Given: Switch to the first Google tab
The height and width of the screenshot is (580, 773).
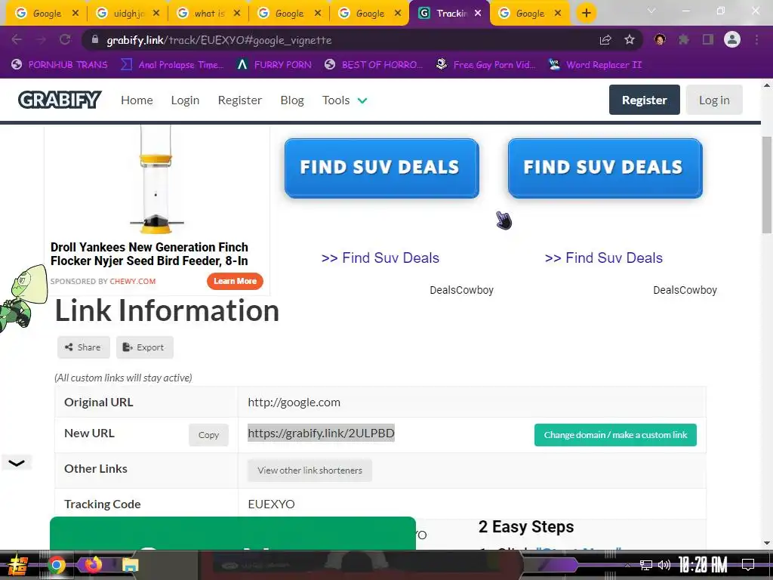Looking at the screenshot, I should [46, 14].
